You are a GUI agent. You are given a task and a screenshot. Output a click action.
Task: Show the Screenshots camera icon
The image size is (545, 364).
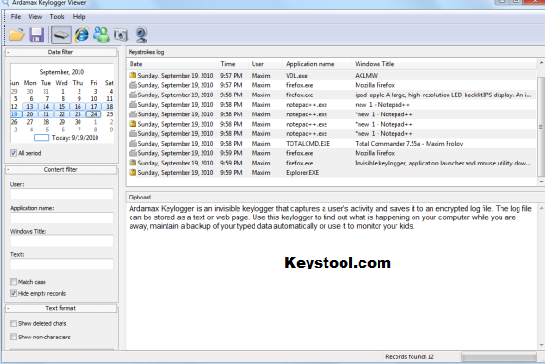point(120,35)
